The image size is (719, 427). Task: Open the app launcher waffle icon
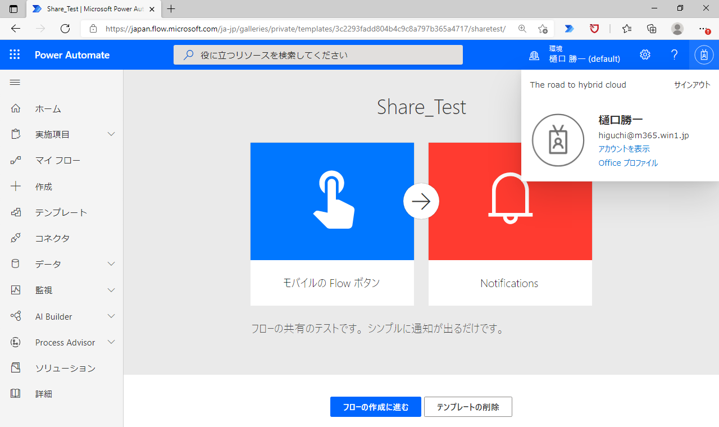tap(15, 54)
